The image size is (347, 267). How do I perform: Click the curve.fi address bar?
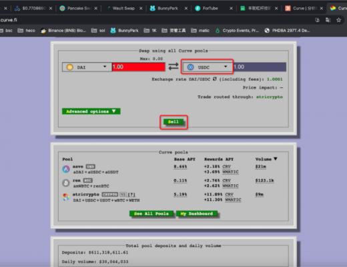(x=155, y=20)
